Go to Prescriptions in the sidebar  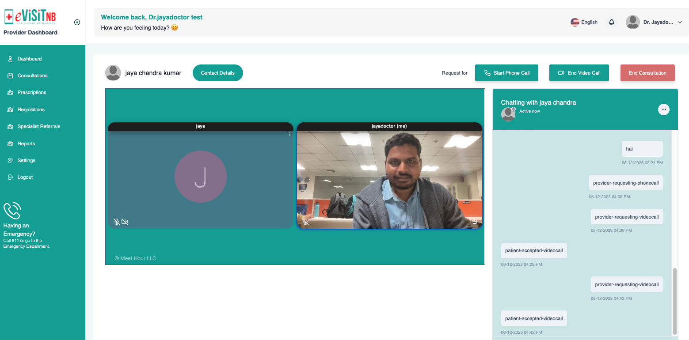point(31,92)
